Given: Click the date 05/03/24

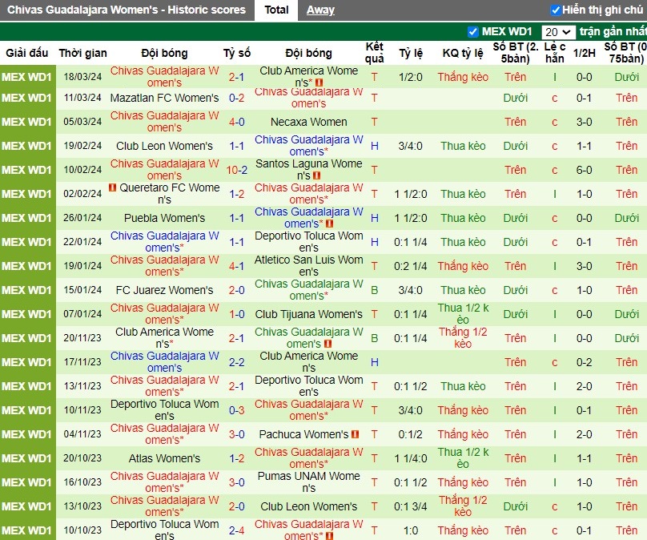Looking at the screenshot, I should [82, 122].
